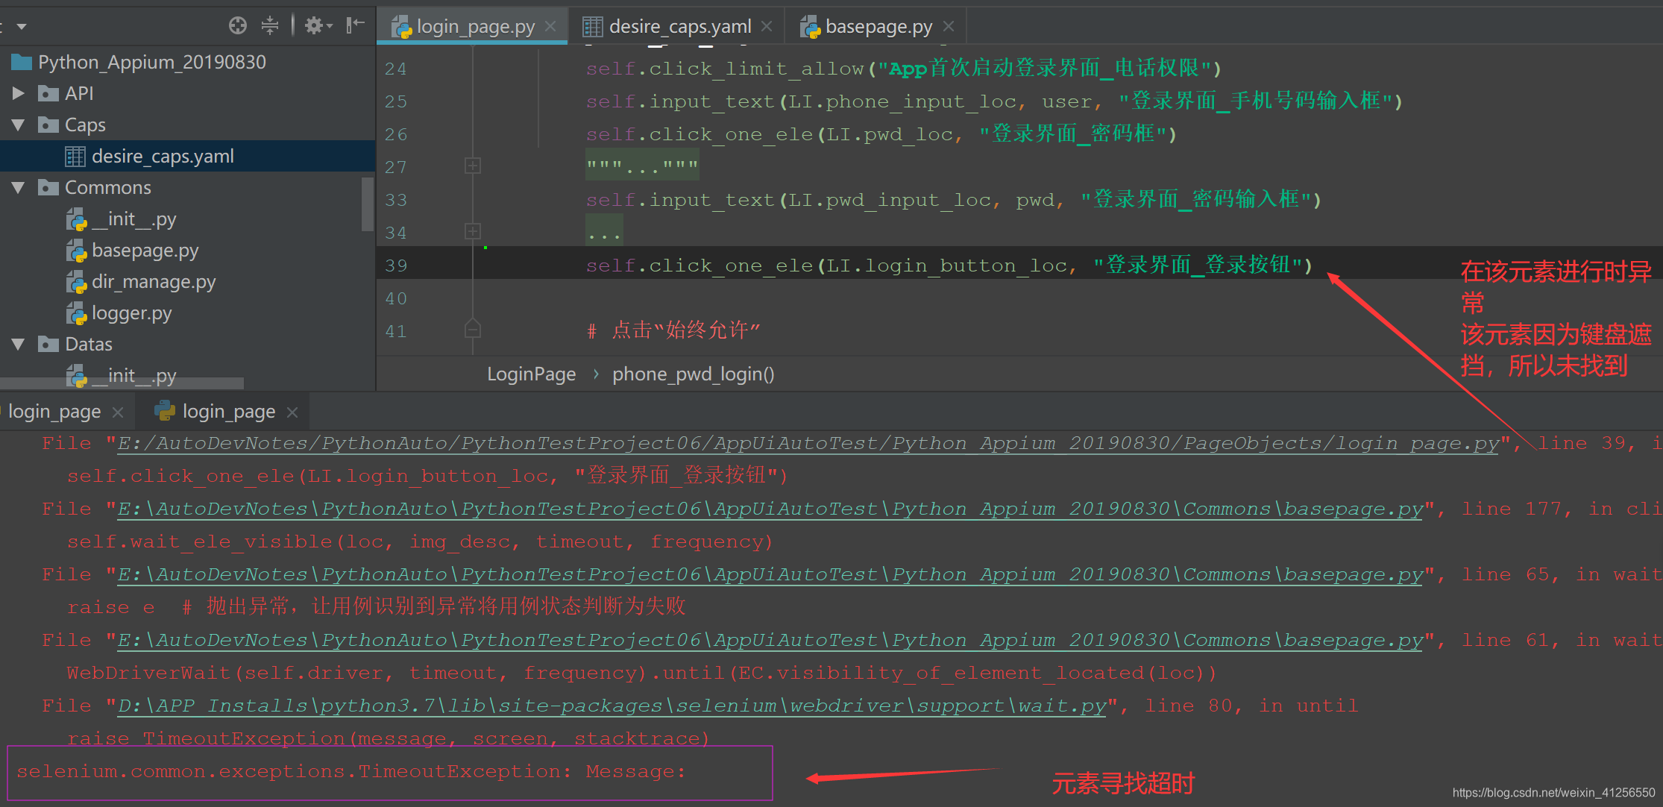Open logger.py in project tree
This screenshot has width=1663, height=807.
pyautogui.click(x=131, y=313)
